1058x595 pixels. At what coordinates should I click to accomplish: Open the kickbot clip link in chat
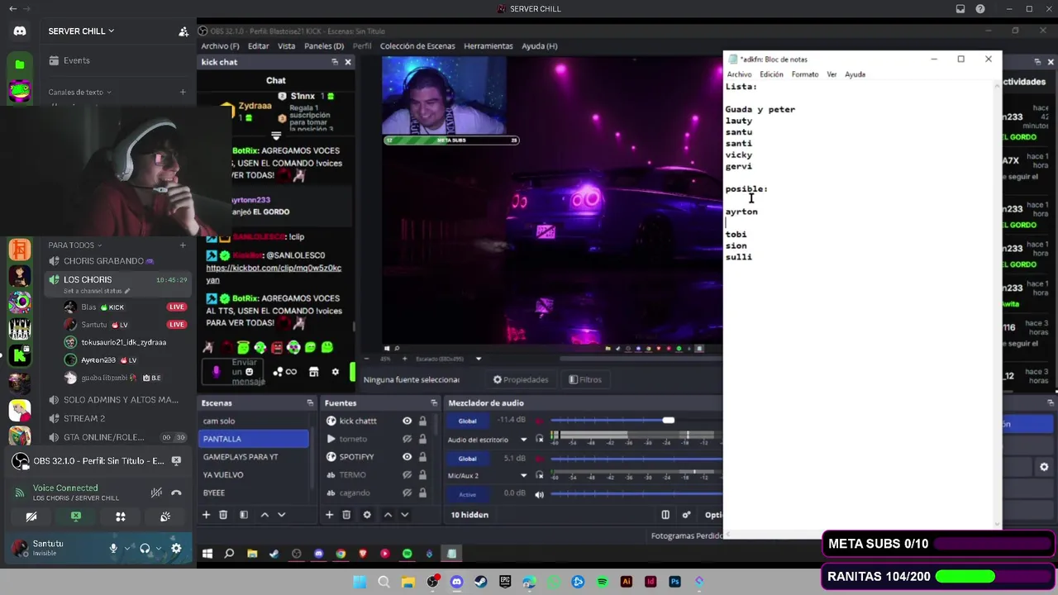point(274,274)
